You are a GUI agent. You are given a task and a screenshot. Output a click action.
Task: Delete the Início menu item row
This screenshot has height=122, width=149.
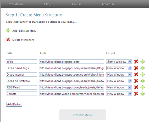136,62
